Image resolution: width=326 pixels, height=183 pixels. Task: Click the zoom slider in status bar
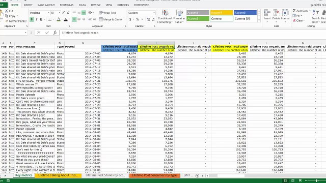pos(316,181)
